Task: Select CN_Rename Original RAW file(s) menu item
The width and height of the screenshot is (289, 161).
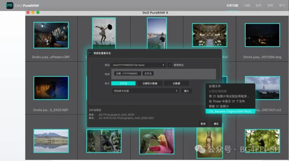Action: [x=230, y=111]
